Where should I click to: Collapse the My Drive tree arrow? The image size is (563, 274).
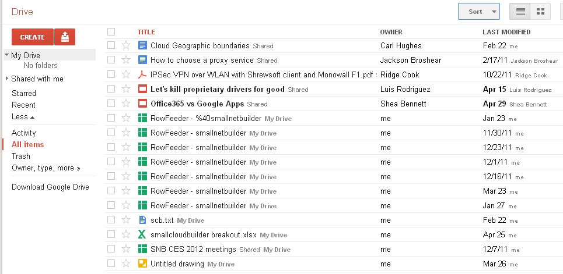point(6,55)
